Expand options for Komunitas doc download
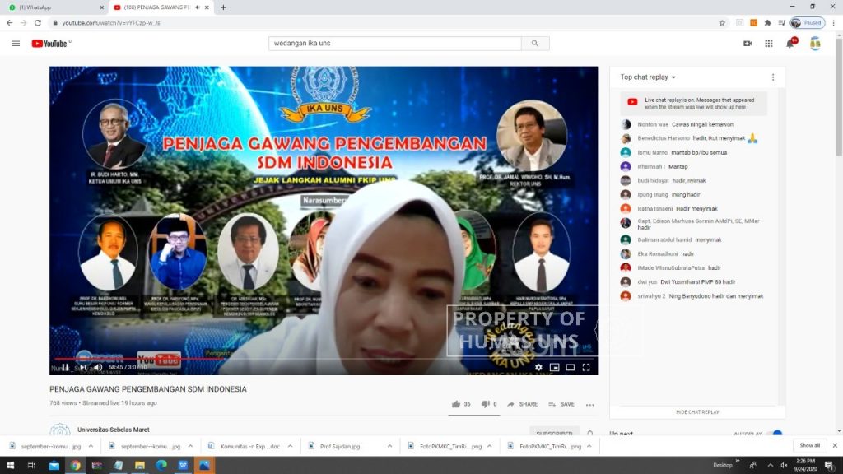The width and height of the screenshot is (843, 474). coord(291,446)
